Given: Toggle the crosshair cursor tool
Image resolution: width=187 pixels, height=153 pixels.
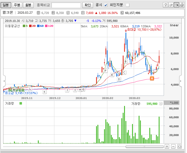Looking at the screenshot, I should 176,5.
